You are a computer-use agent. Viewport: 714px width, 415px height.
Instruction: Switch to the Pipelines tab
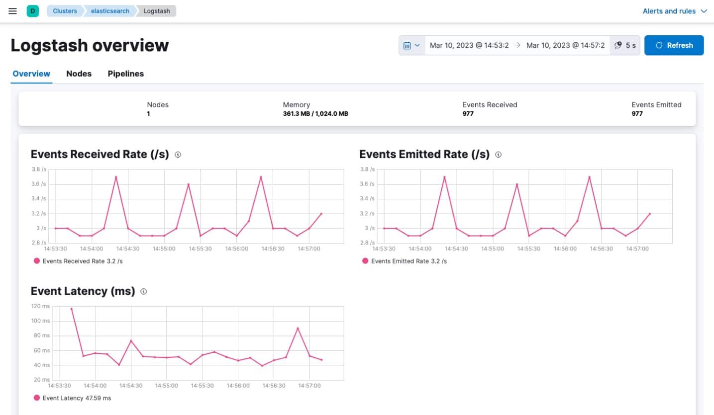[126, 74]
